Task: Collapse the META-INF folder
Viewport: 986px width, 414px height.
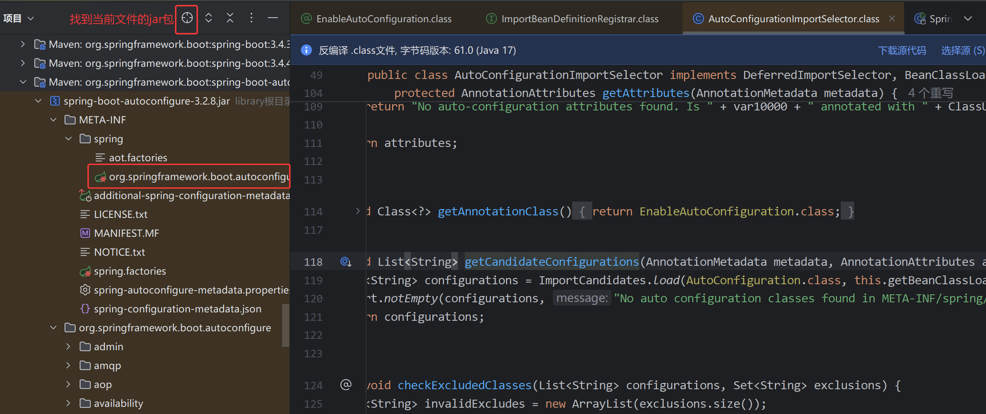Action: click(x=53, y=120)
